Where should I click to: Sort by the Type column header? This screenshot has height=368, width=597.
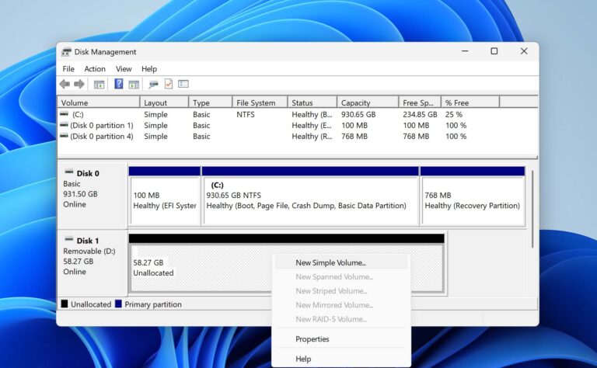(210, 102)
